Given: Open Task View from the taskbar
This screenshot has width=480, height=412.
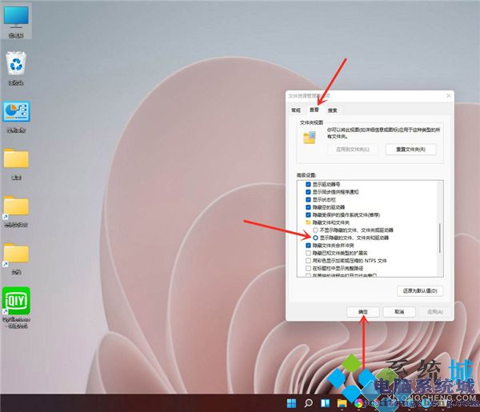Looking at the screenshot, I should [325, 403].
